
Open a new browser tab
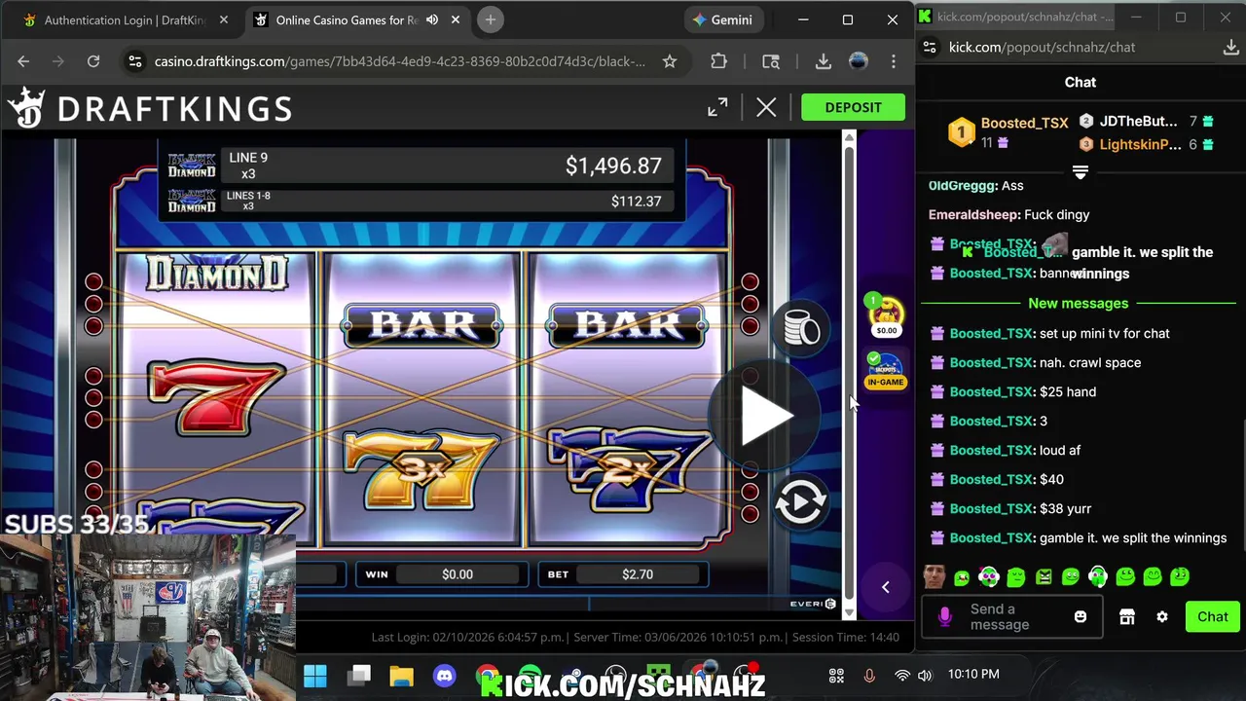click(491, 19)
